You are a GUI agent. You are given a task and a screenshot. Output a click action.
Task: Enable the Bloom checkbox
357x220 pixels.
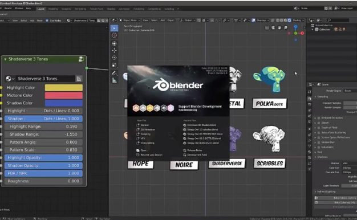319,123
